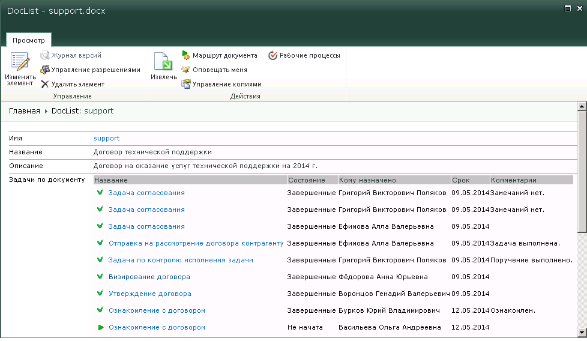
Task: Click DocList breadcrumb link
Action: click(64, 111)
